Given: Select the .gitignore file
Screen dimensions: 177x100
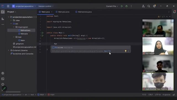Looking at the screenshot, I should click(x=18, y=44).
